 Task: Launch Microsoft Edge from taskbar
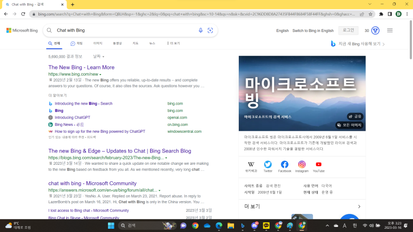coord(219,226)
